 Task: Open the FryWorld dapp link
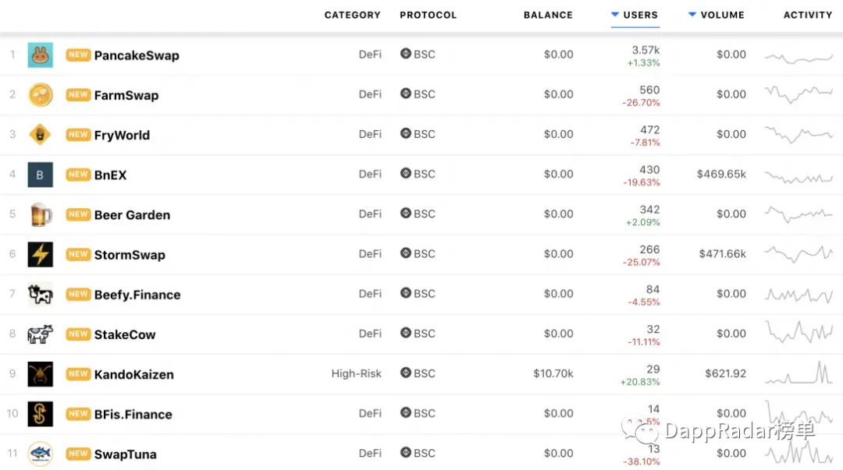122,135
